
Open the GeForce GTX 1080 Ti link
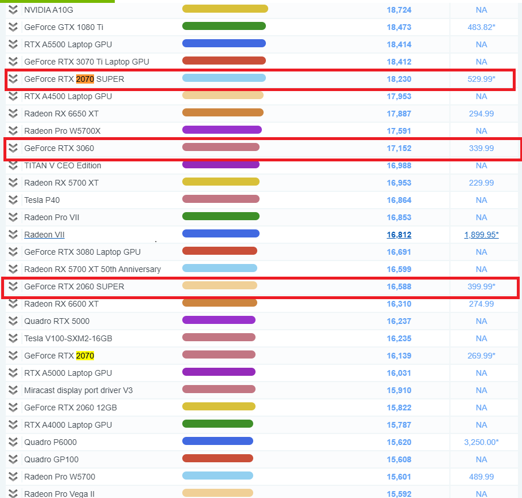pyautogui.click(x=64, y=27)
